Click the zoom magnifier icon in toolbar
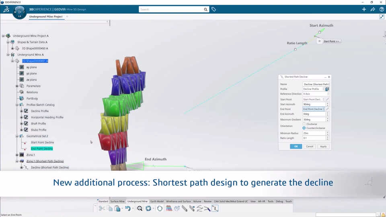This screenshot has width=386, height=217. [140, 209]
